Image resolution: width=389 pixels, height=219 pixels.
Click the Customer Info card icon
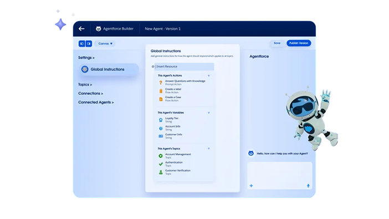point(161,136)
